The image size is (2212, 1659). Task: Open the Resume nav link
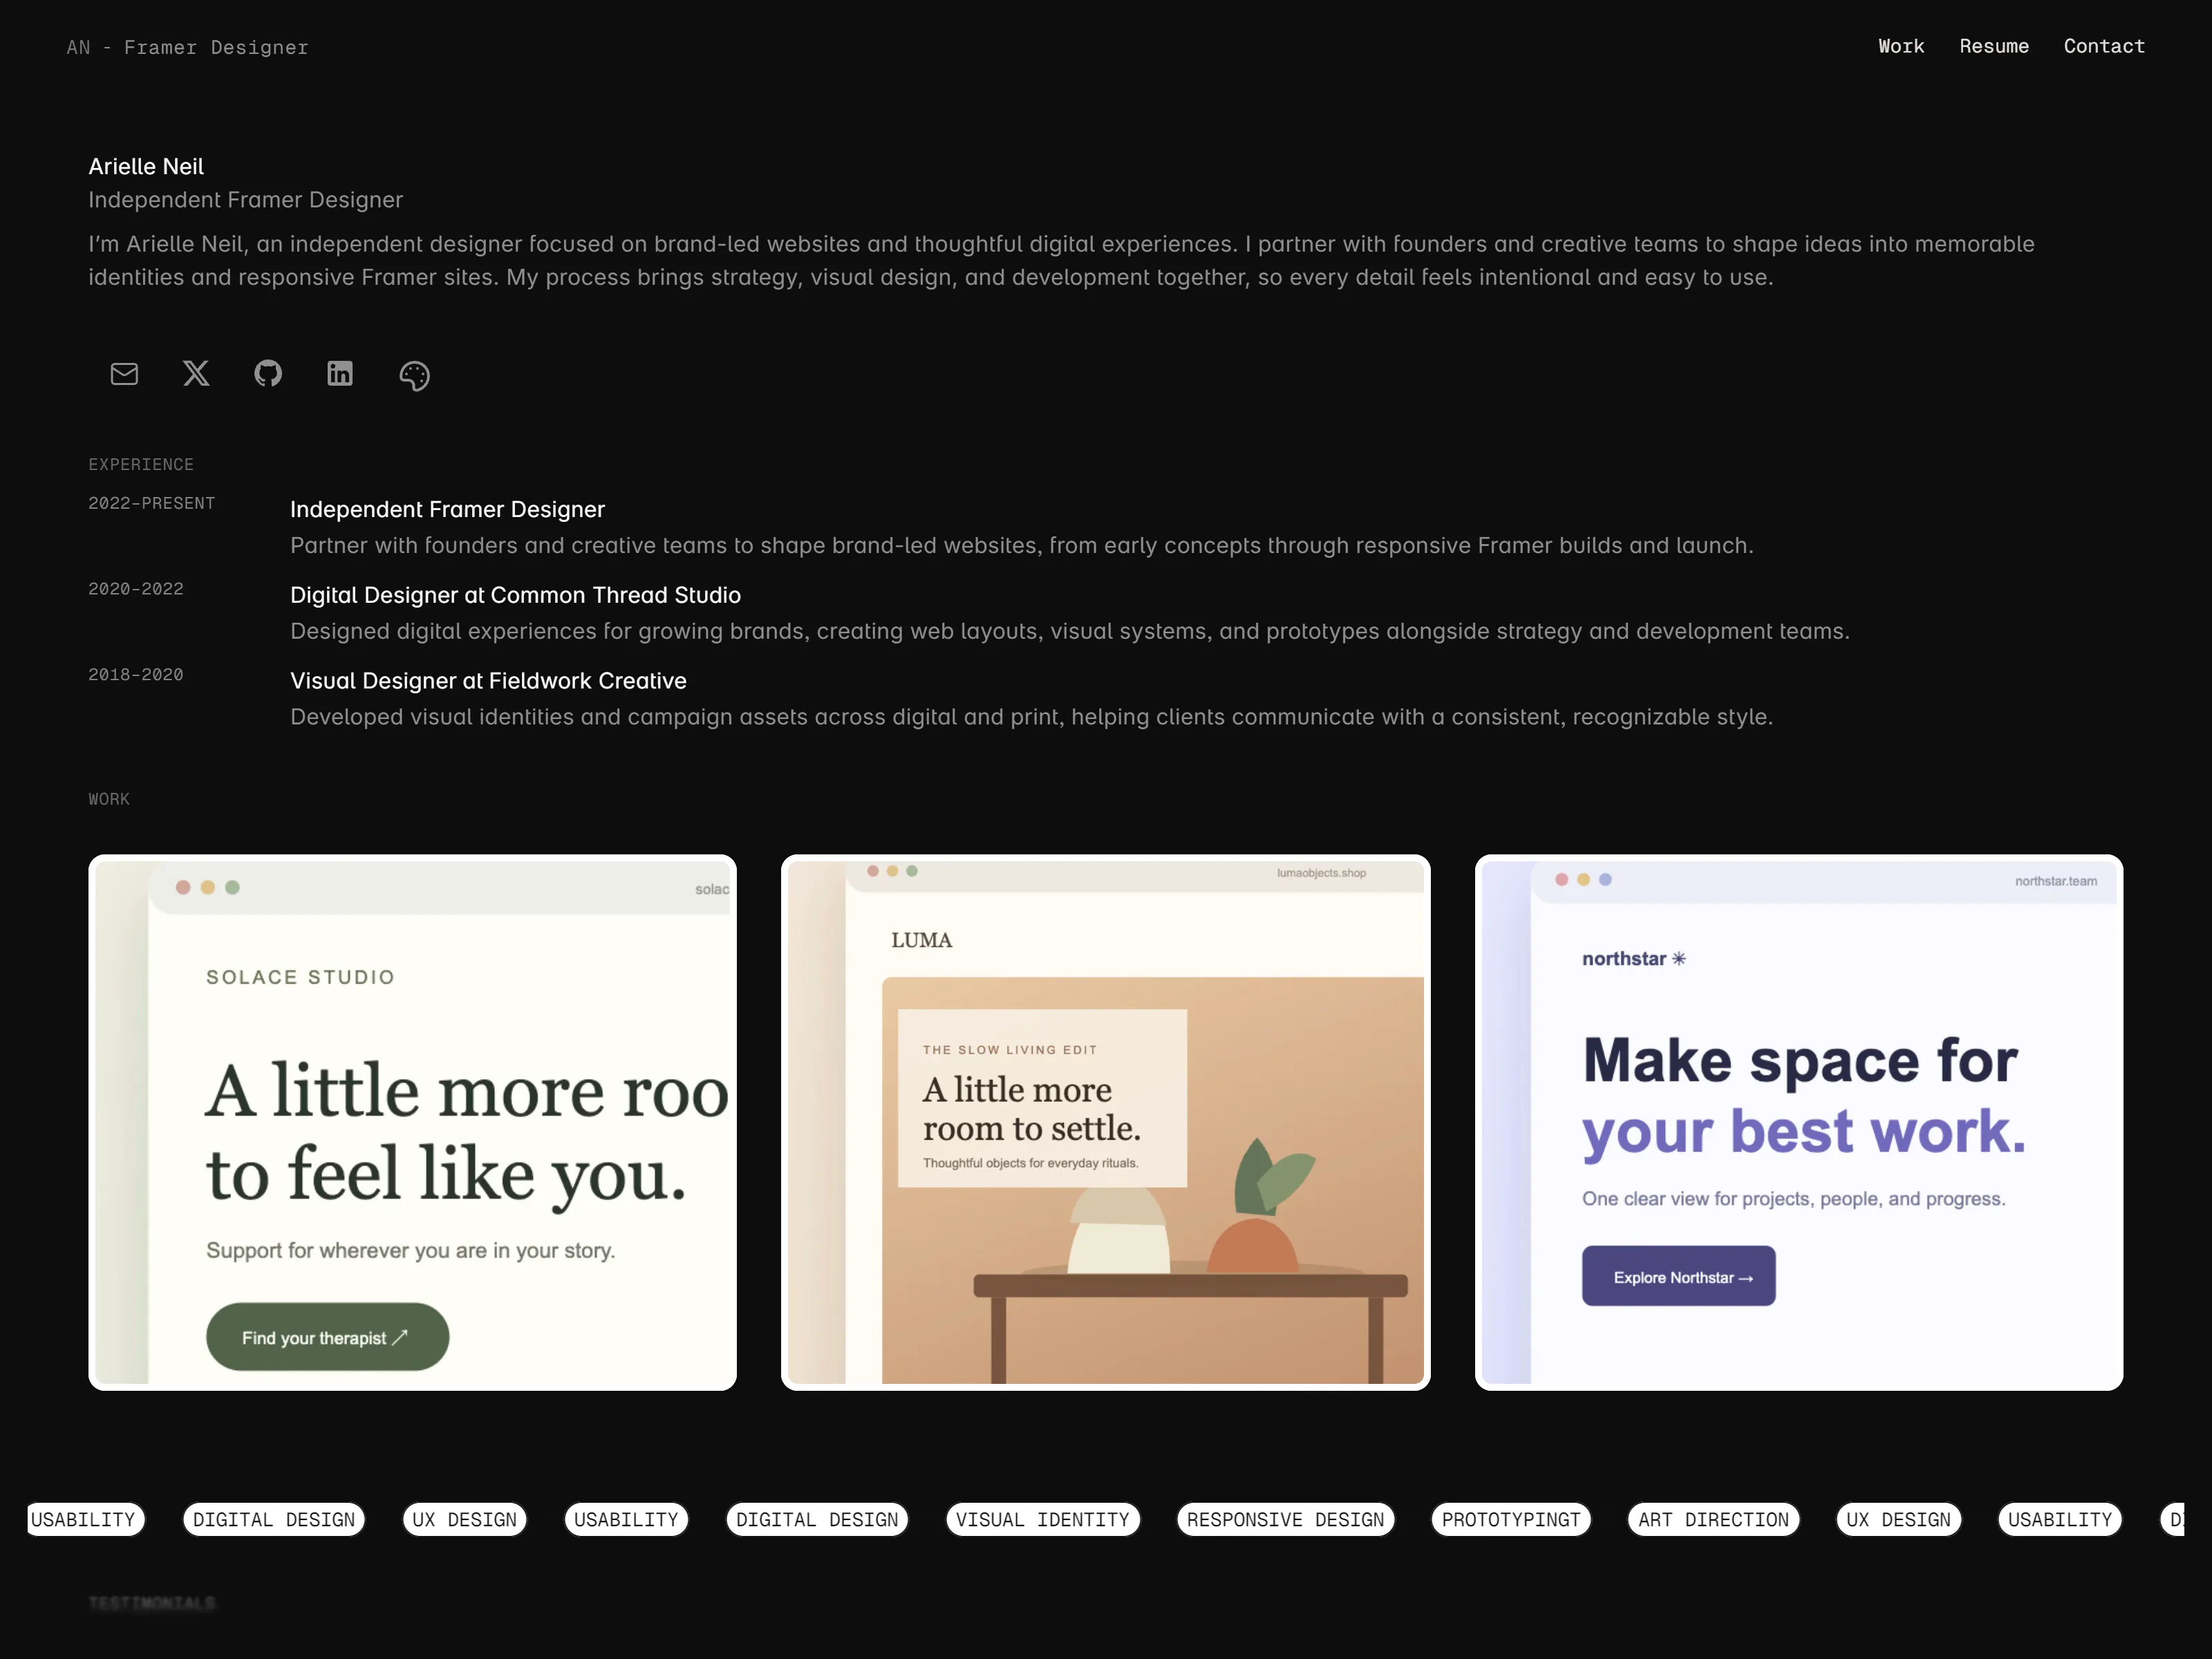click(1994, 46)
